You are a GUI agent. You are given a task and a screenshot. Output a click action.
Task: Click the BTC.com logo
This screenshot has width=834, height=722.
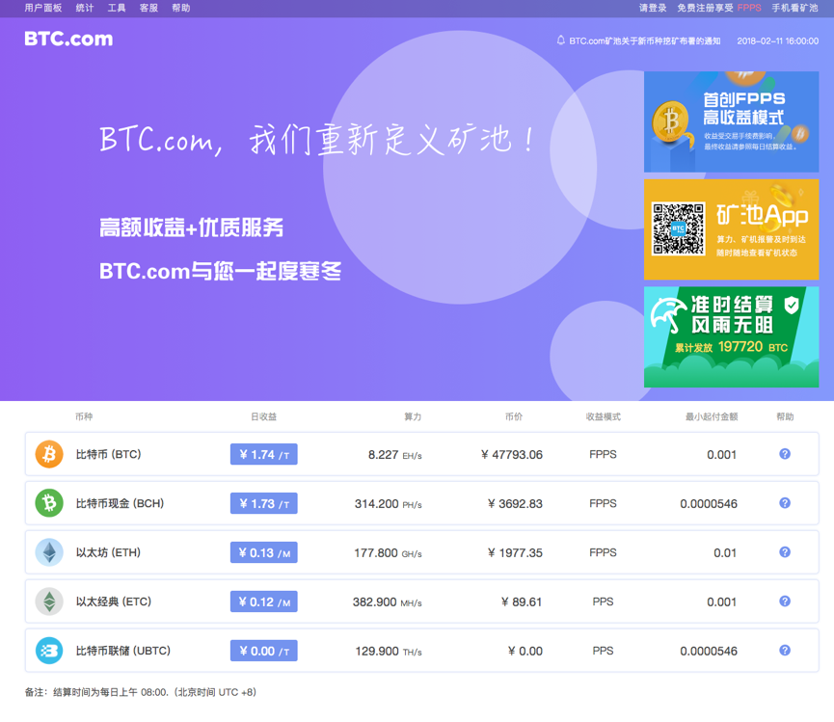[x=68, y=39]
